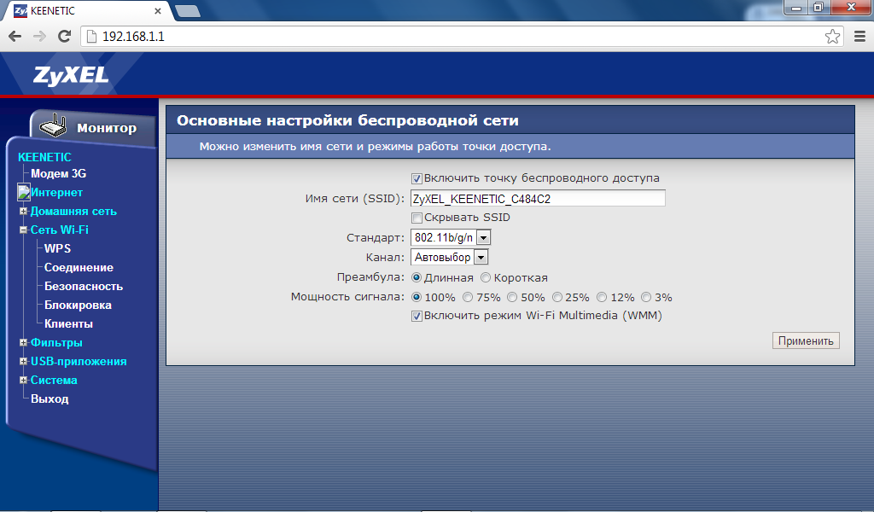Minimize the browser window
The width and height of the screenshot is (874, 512).
[x=795, y=7]
